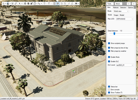
Task: Select the pointer selection tool
Action: coord(20,4)
